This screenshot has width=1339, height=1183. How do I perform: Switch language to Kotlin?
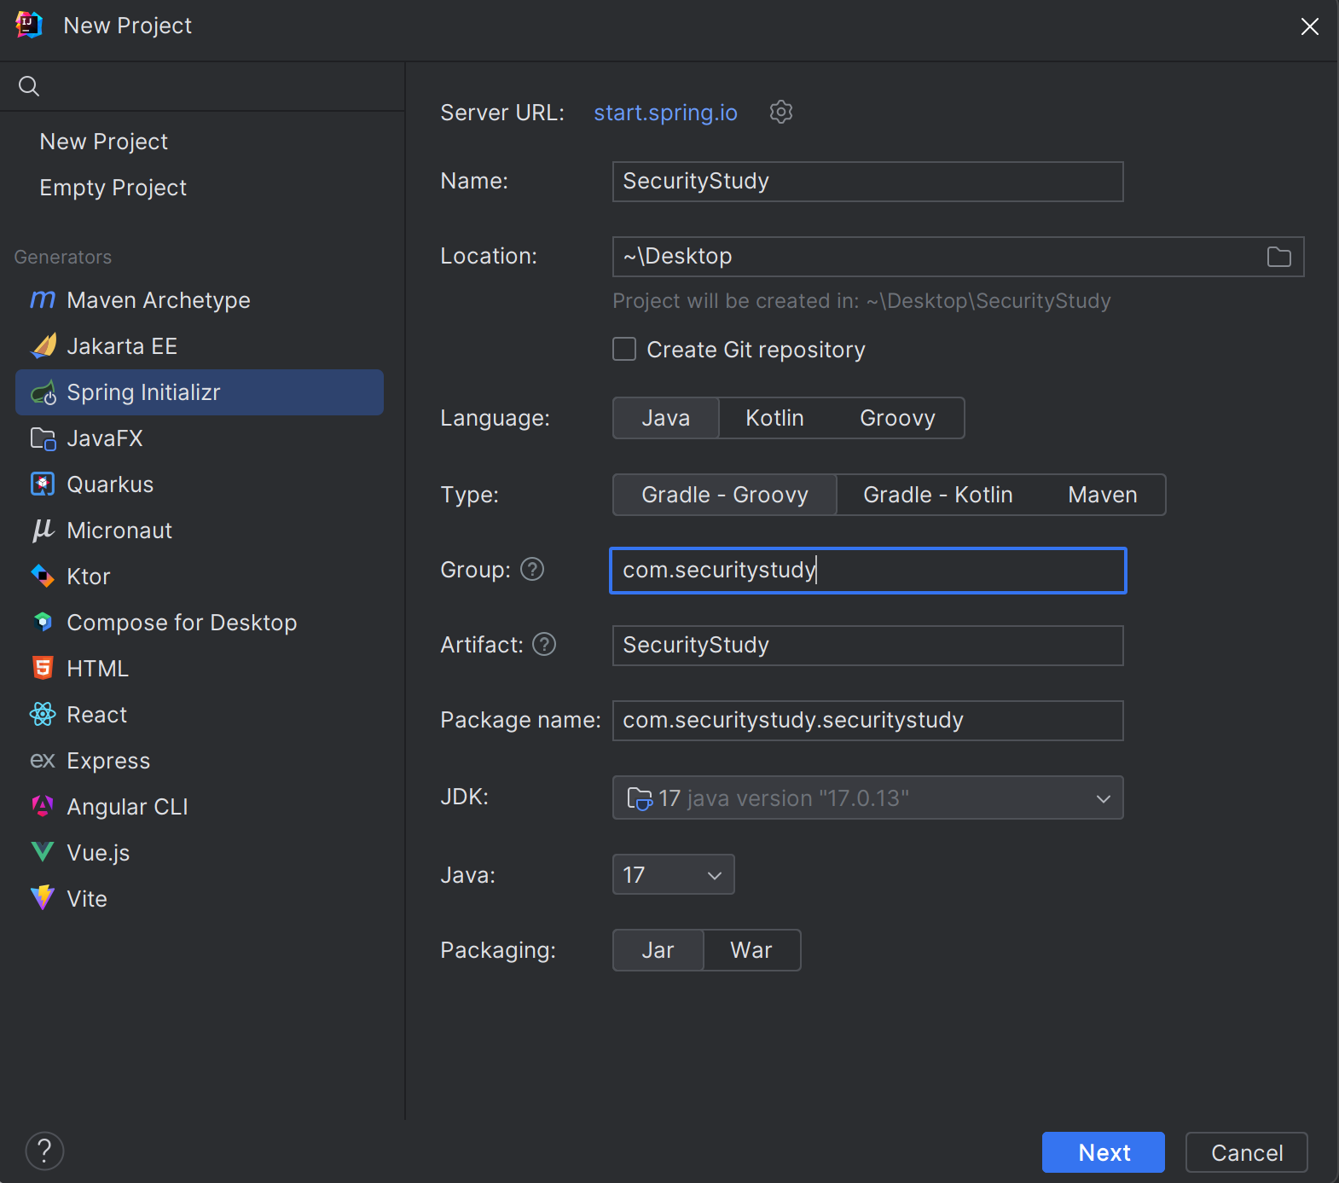(x=774, y=418)
